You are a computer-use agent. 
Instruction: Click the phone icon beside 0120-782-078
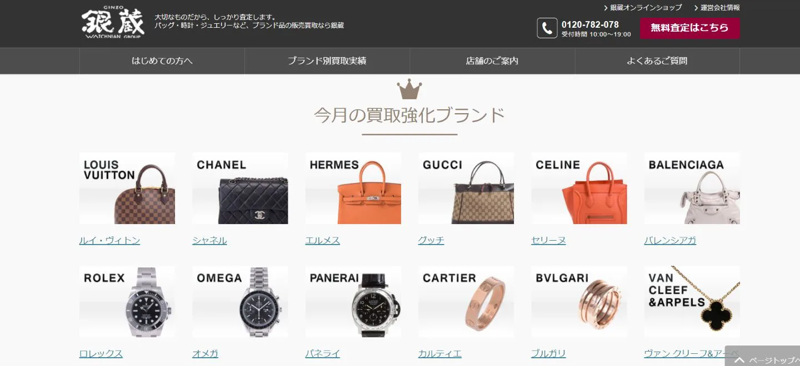pyautogui.click(x=547, y=28)
